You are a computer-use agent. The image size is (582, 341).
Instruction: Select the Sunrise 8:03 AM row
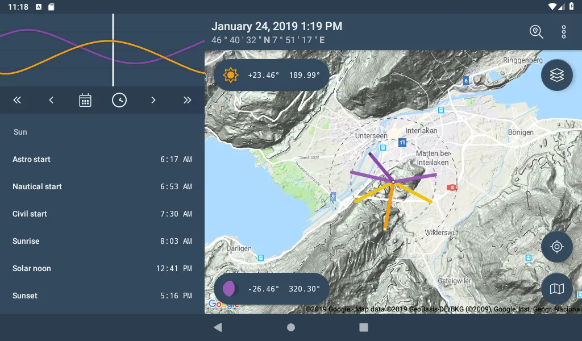tap(102, 241)
